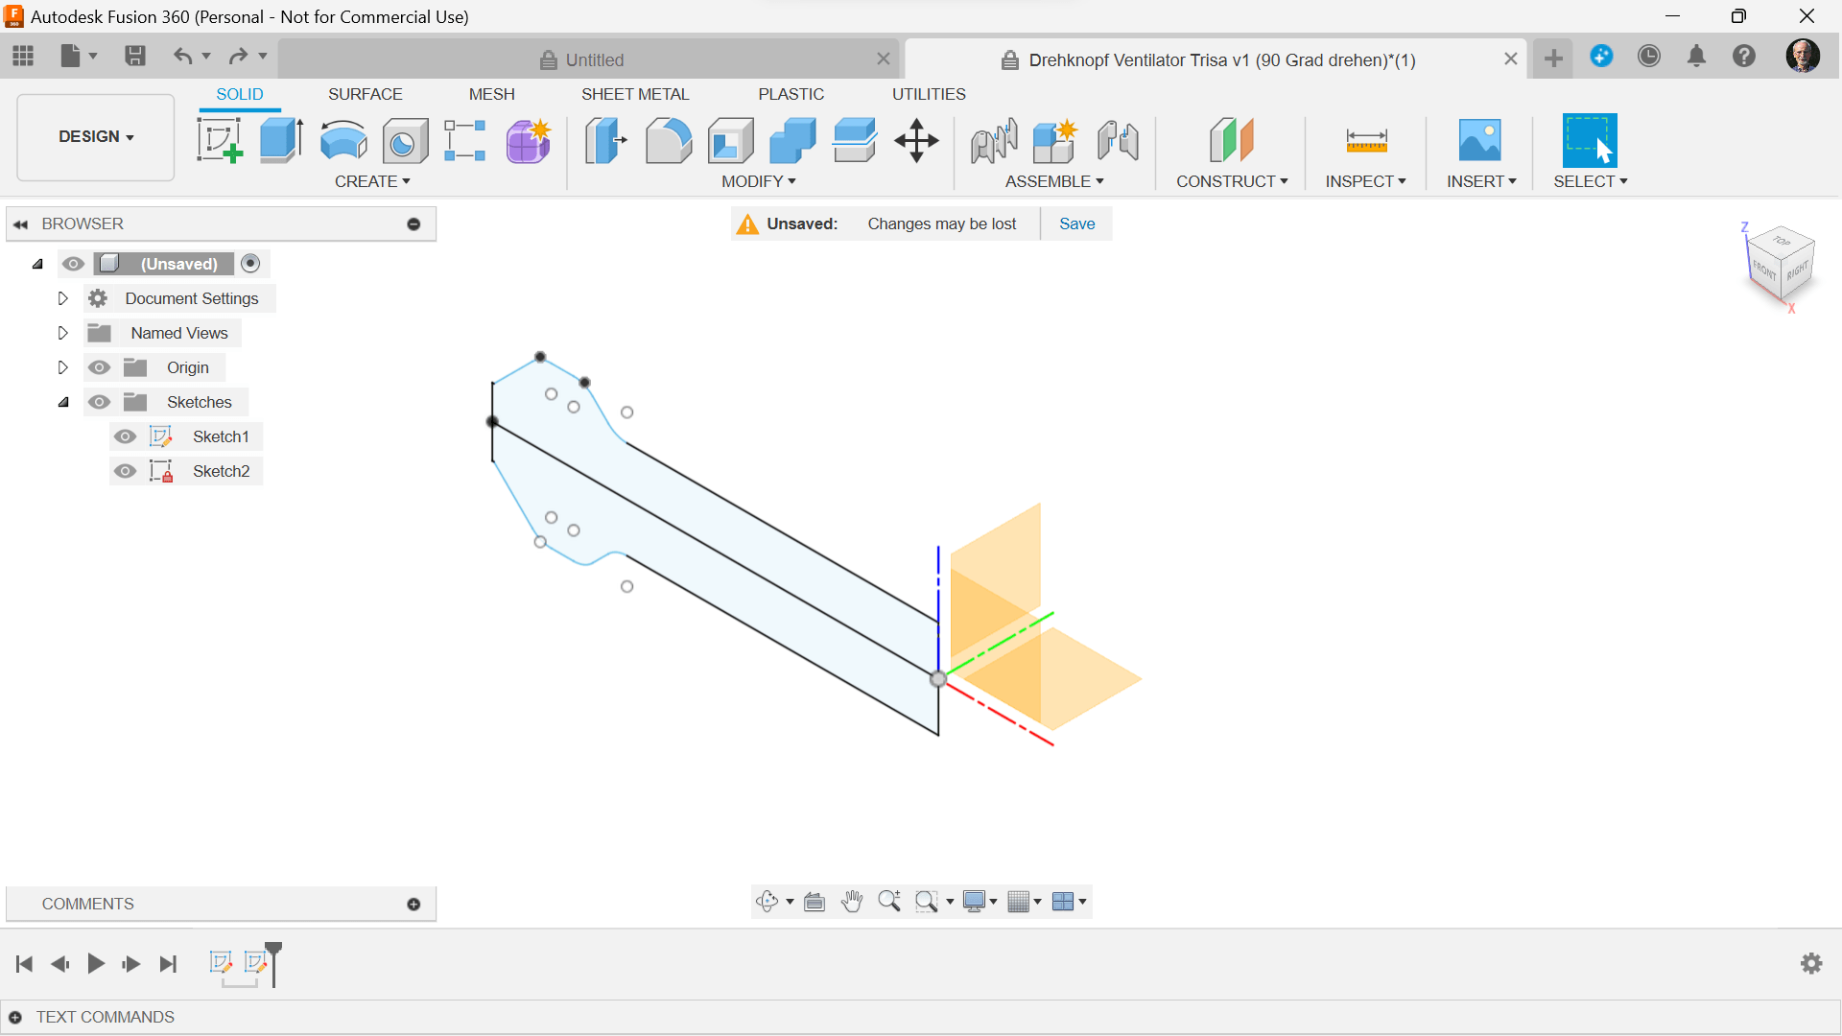Open the Create Form tool
The image size is (1842, 1036).
point(528,140)
